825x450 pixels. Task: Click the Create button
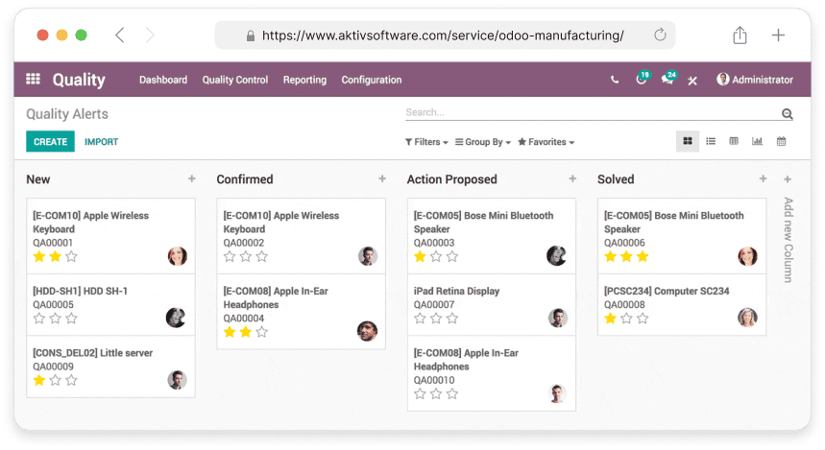click(x=50, y=142)
